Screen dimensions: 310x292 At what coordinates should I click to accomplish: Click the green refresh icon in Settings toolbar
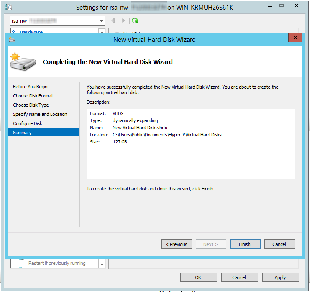135,20
